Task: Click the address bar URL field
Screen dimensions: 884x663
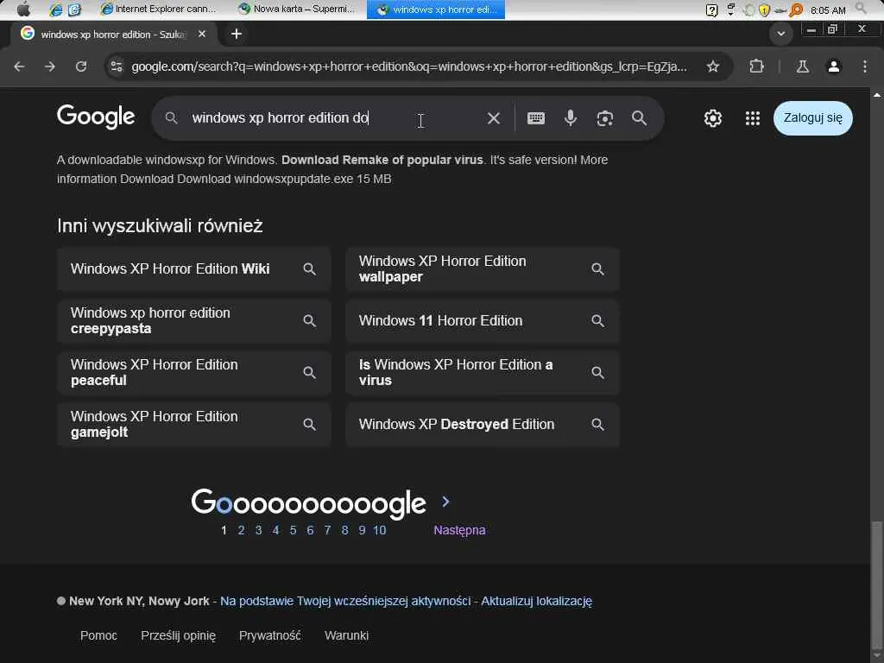Action: click(x=408, y=66)
